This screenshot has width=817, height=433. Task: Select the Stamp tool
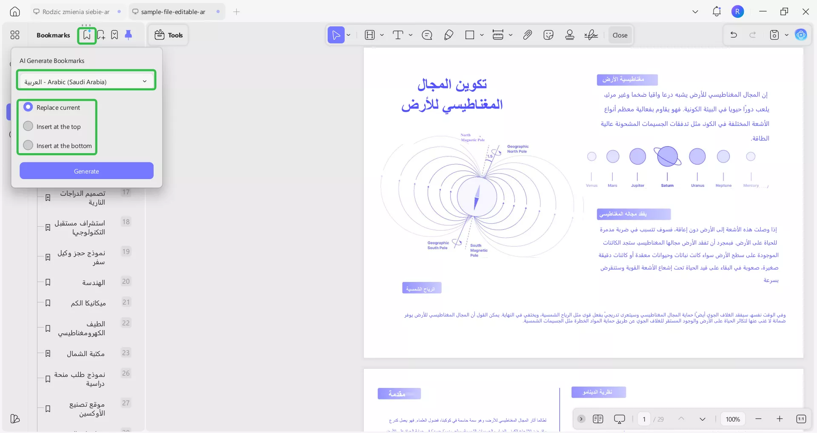pyautogui.click(x=570, y=35)
